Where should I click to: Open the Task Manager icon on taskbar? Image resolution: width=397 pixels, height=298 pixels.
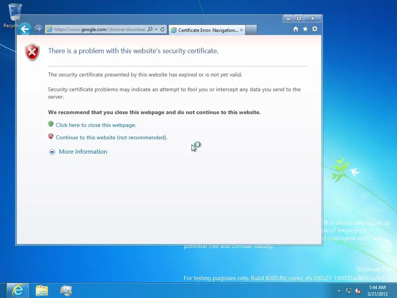click(x=66, y=291)
